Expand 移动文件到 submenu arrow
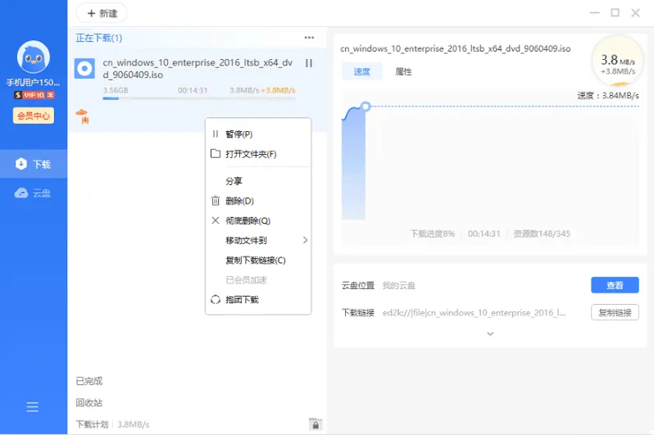Screen dimensions: 654x435 pos(306,240)
